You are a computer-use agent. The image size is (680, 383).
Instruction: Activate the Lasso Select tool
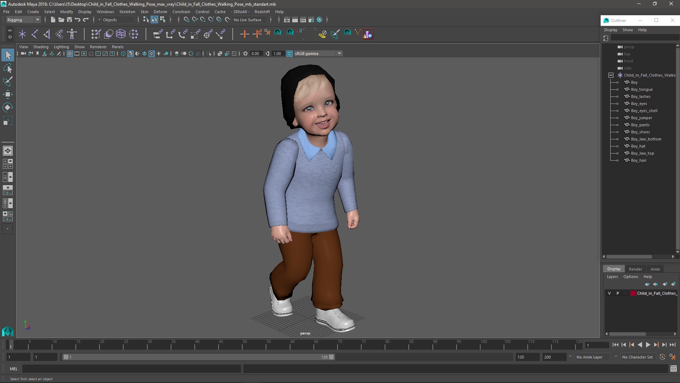[8, 68]
